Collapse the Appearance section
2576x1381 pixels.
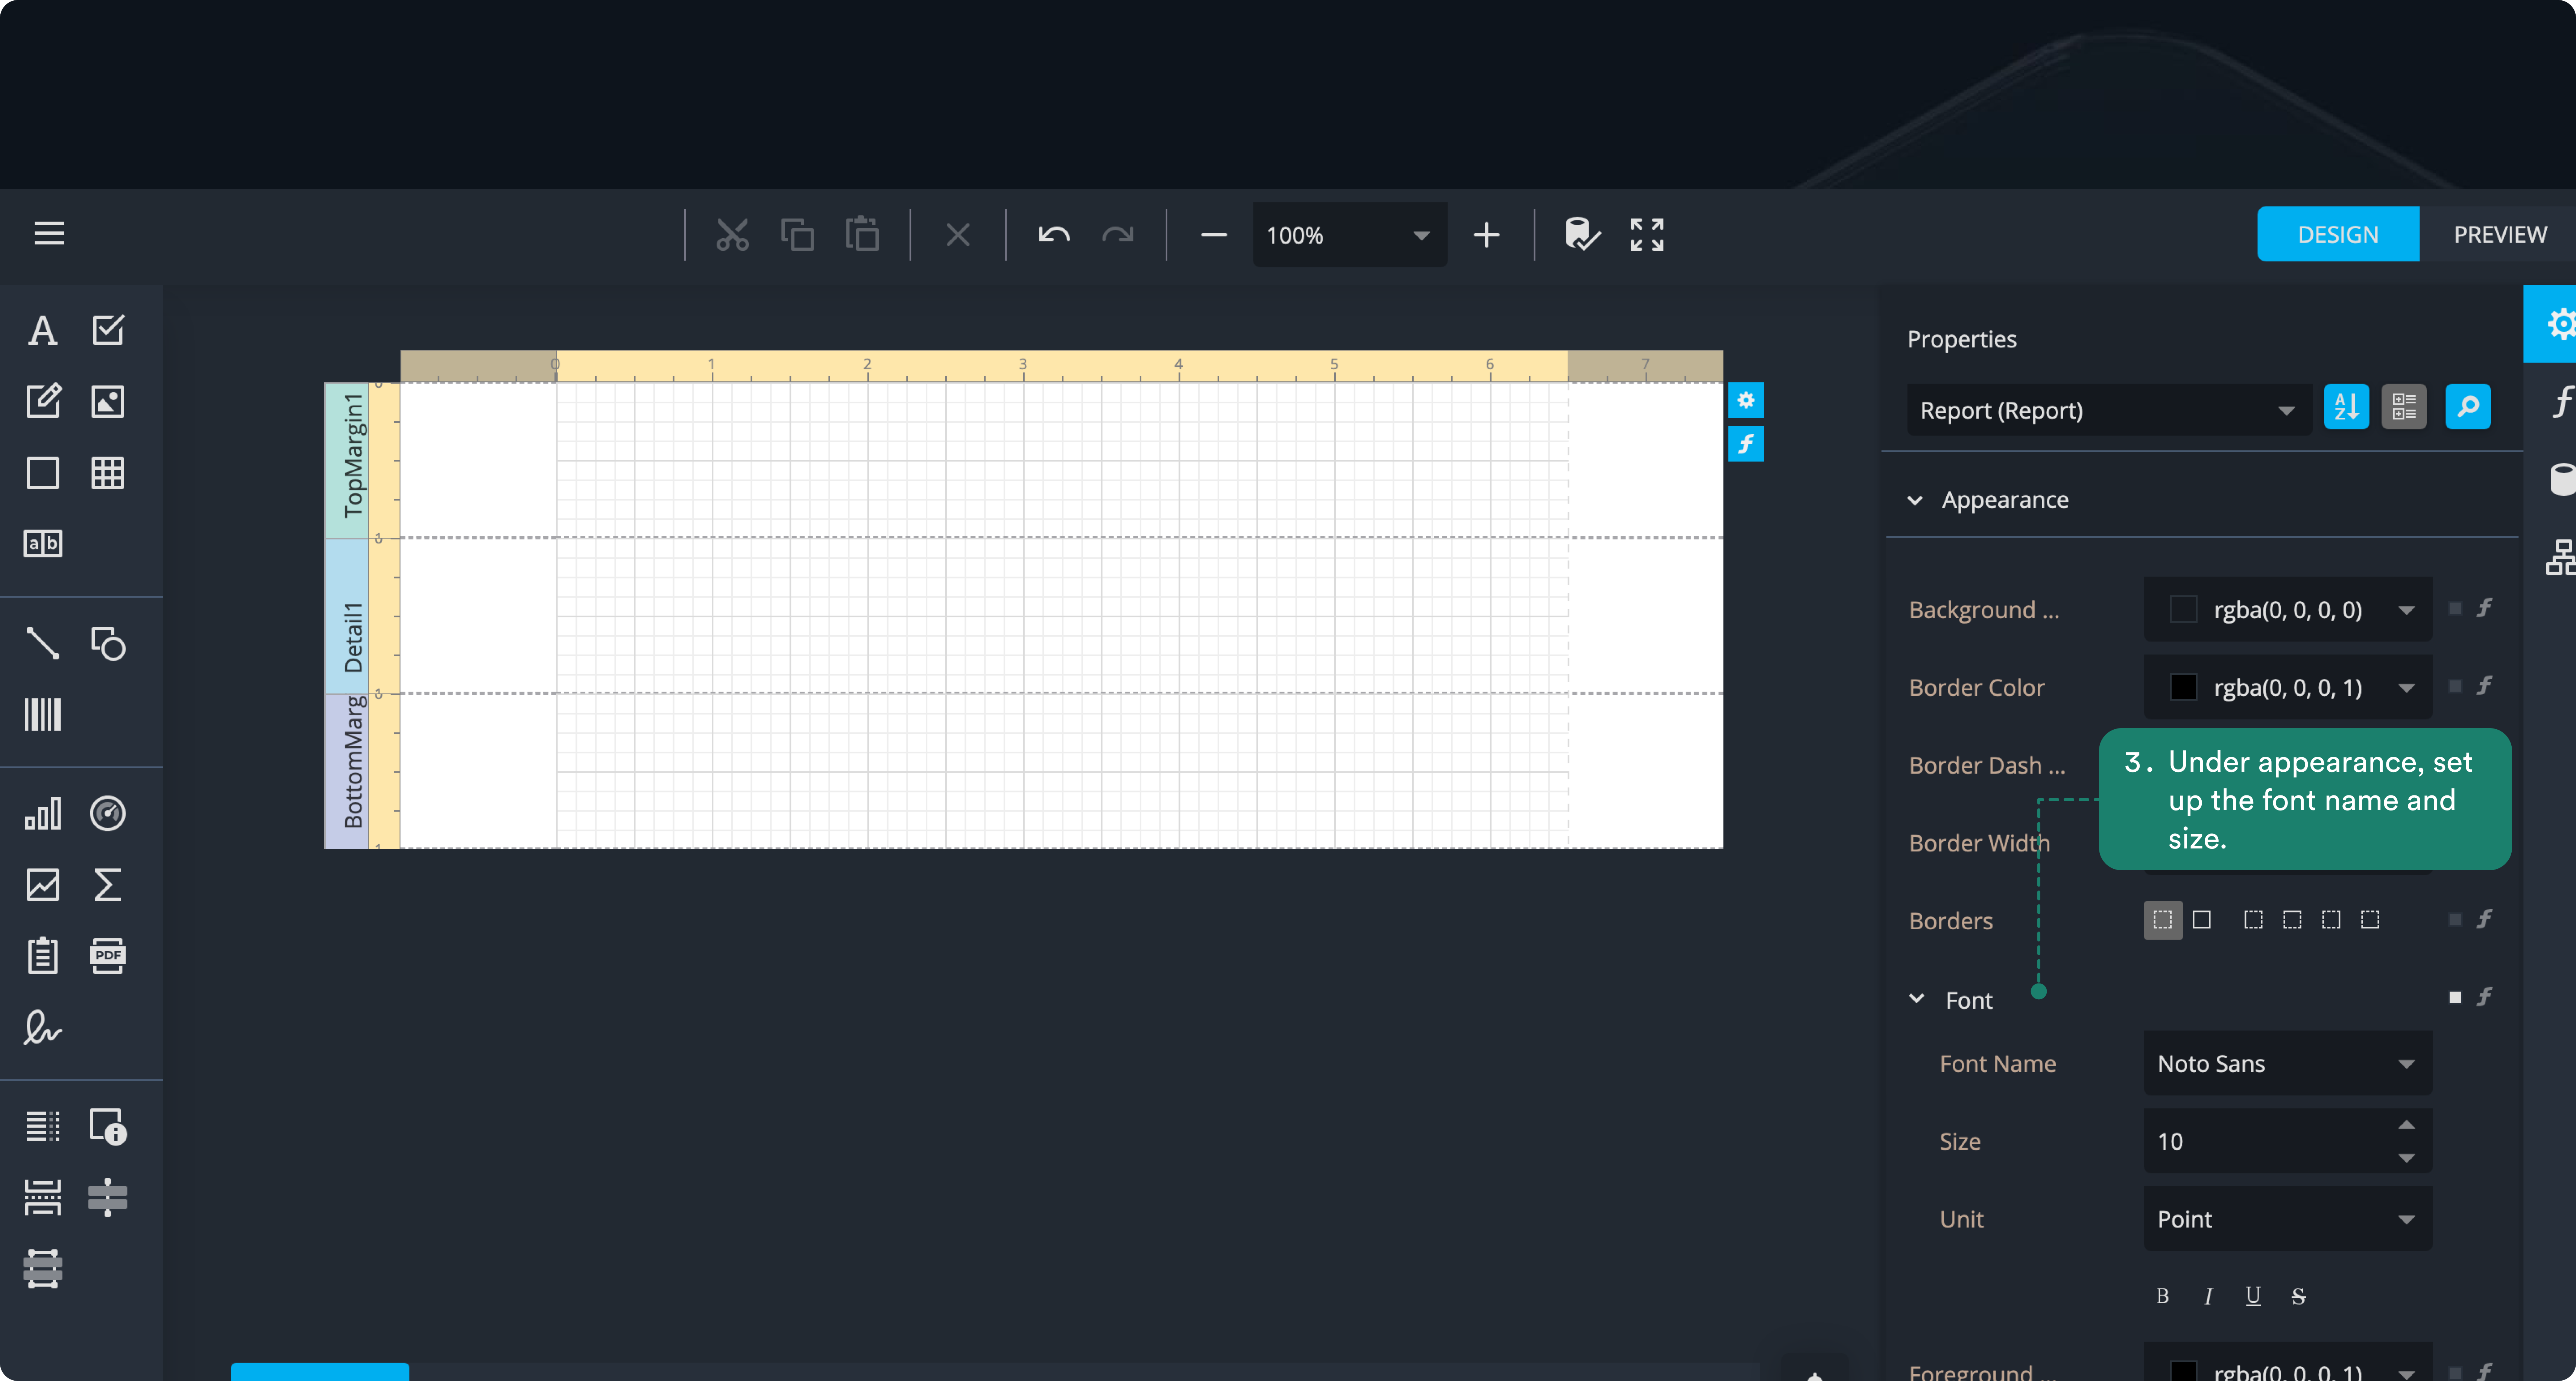(1915, 500)
